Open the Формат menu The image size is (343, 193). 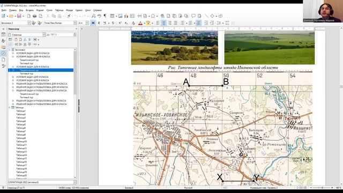tap(40, 10)
